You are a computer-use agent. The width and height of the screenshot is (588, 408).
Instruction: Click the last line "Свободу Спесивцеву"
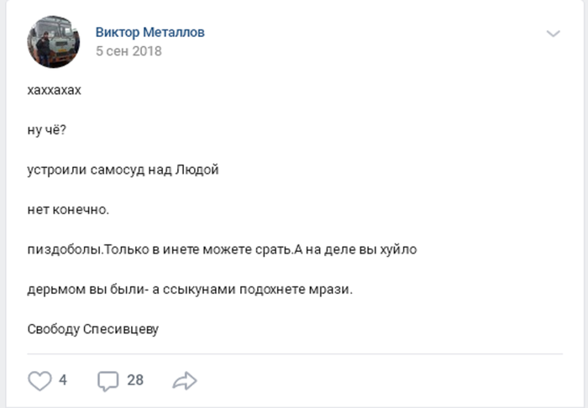(93, 329)
